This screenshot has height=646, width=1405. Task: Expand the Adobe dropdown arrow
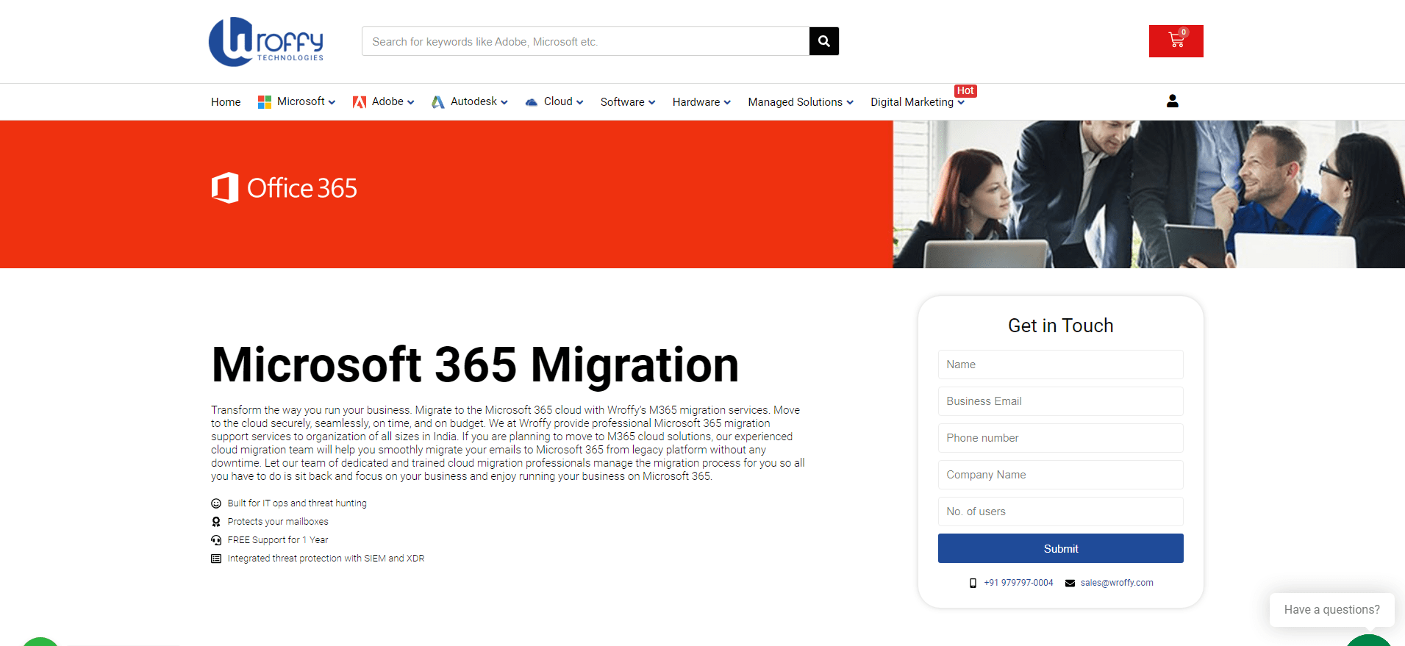pyautogui.click(x=411, y=102)
